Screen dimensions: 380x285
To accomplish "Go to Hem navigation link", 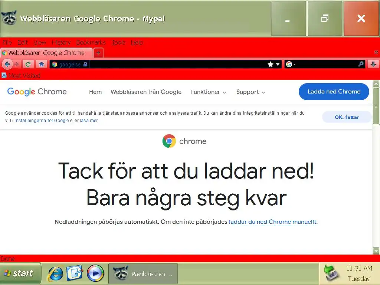I will (95, 92).
